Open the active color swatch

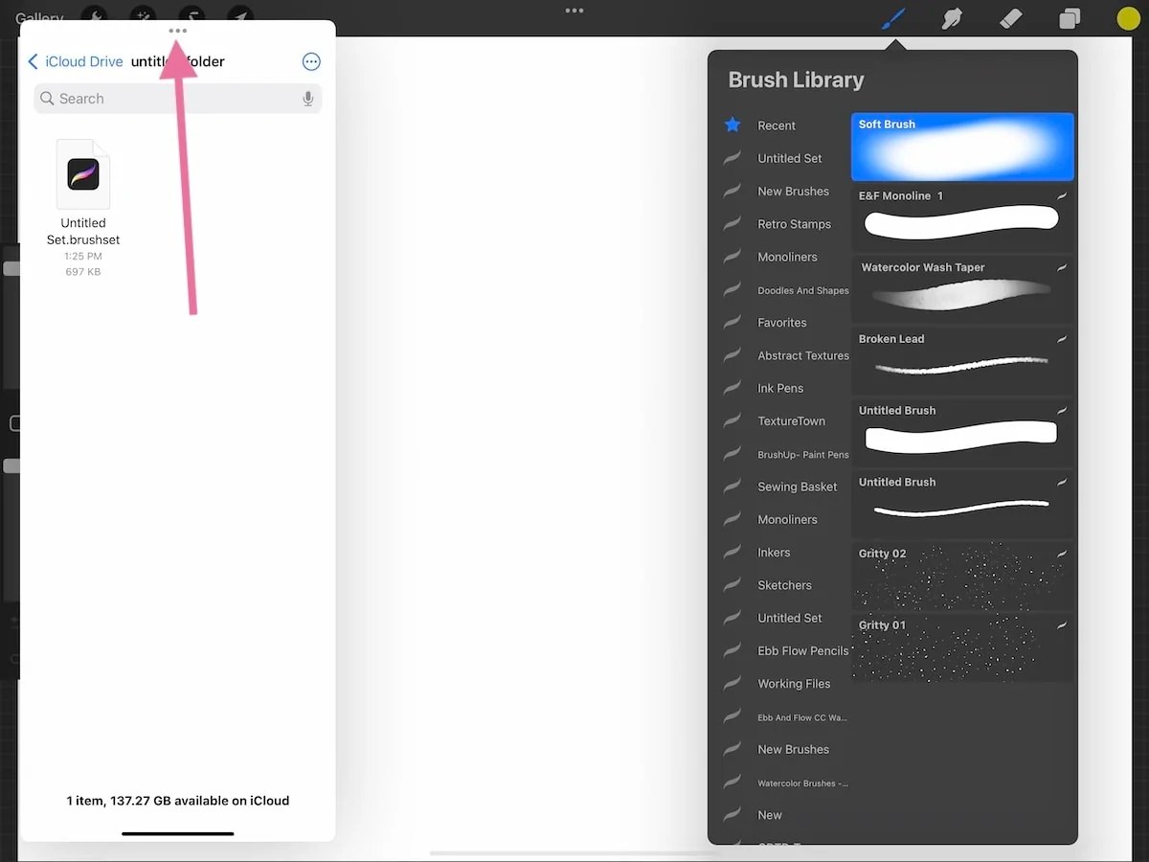tap(1127, 17)
